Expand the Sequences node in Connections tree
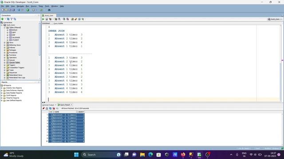Viewport: 284px width, 159px height. click(x=5, y=72)
